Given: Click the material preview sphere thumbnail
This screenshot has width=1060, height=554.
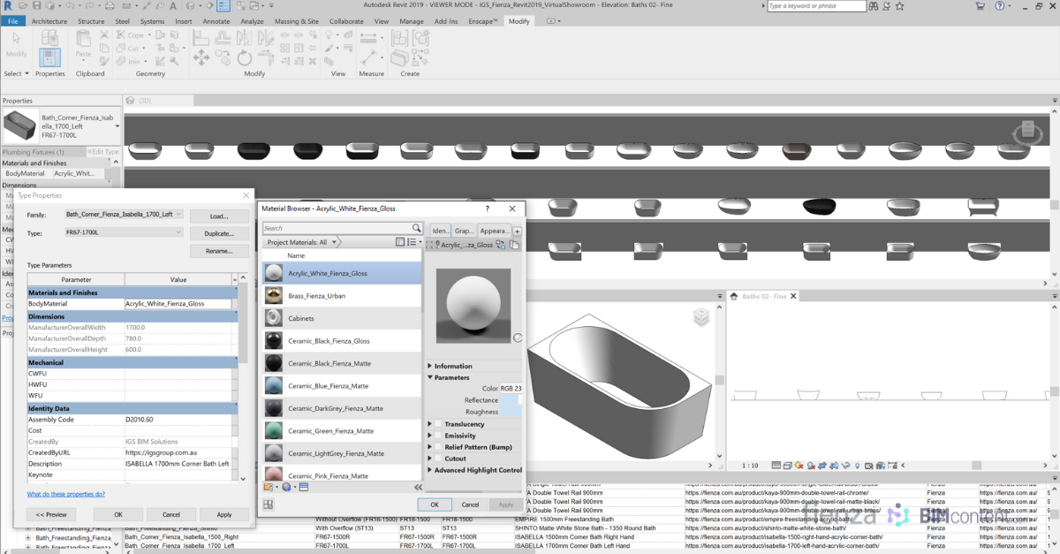Looking at the screenshot, I should [x=473, y=305].
